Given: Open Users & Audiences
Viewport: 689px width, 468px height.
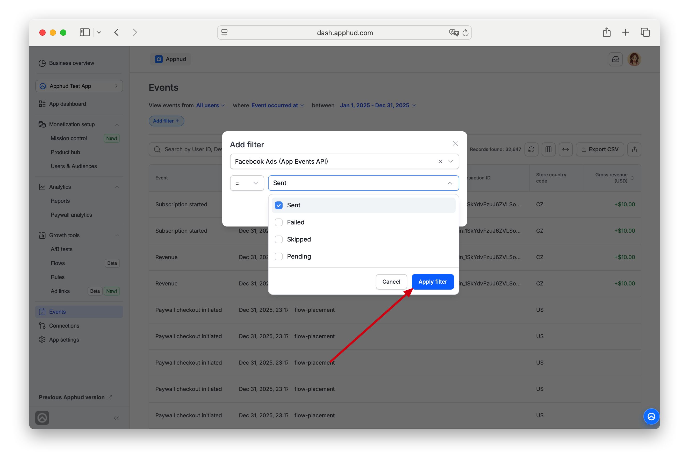Looking at the screenshot, I should 74,166.
